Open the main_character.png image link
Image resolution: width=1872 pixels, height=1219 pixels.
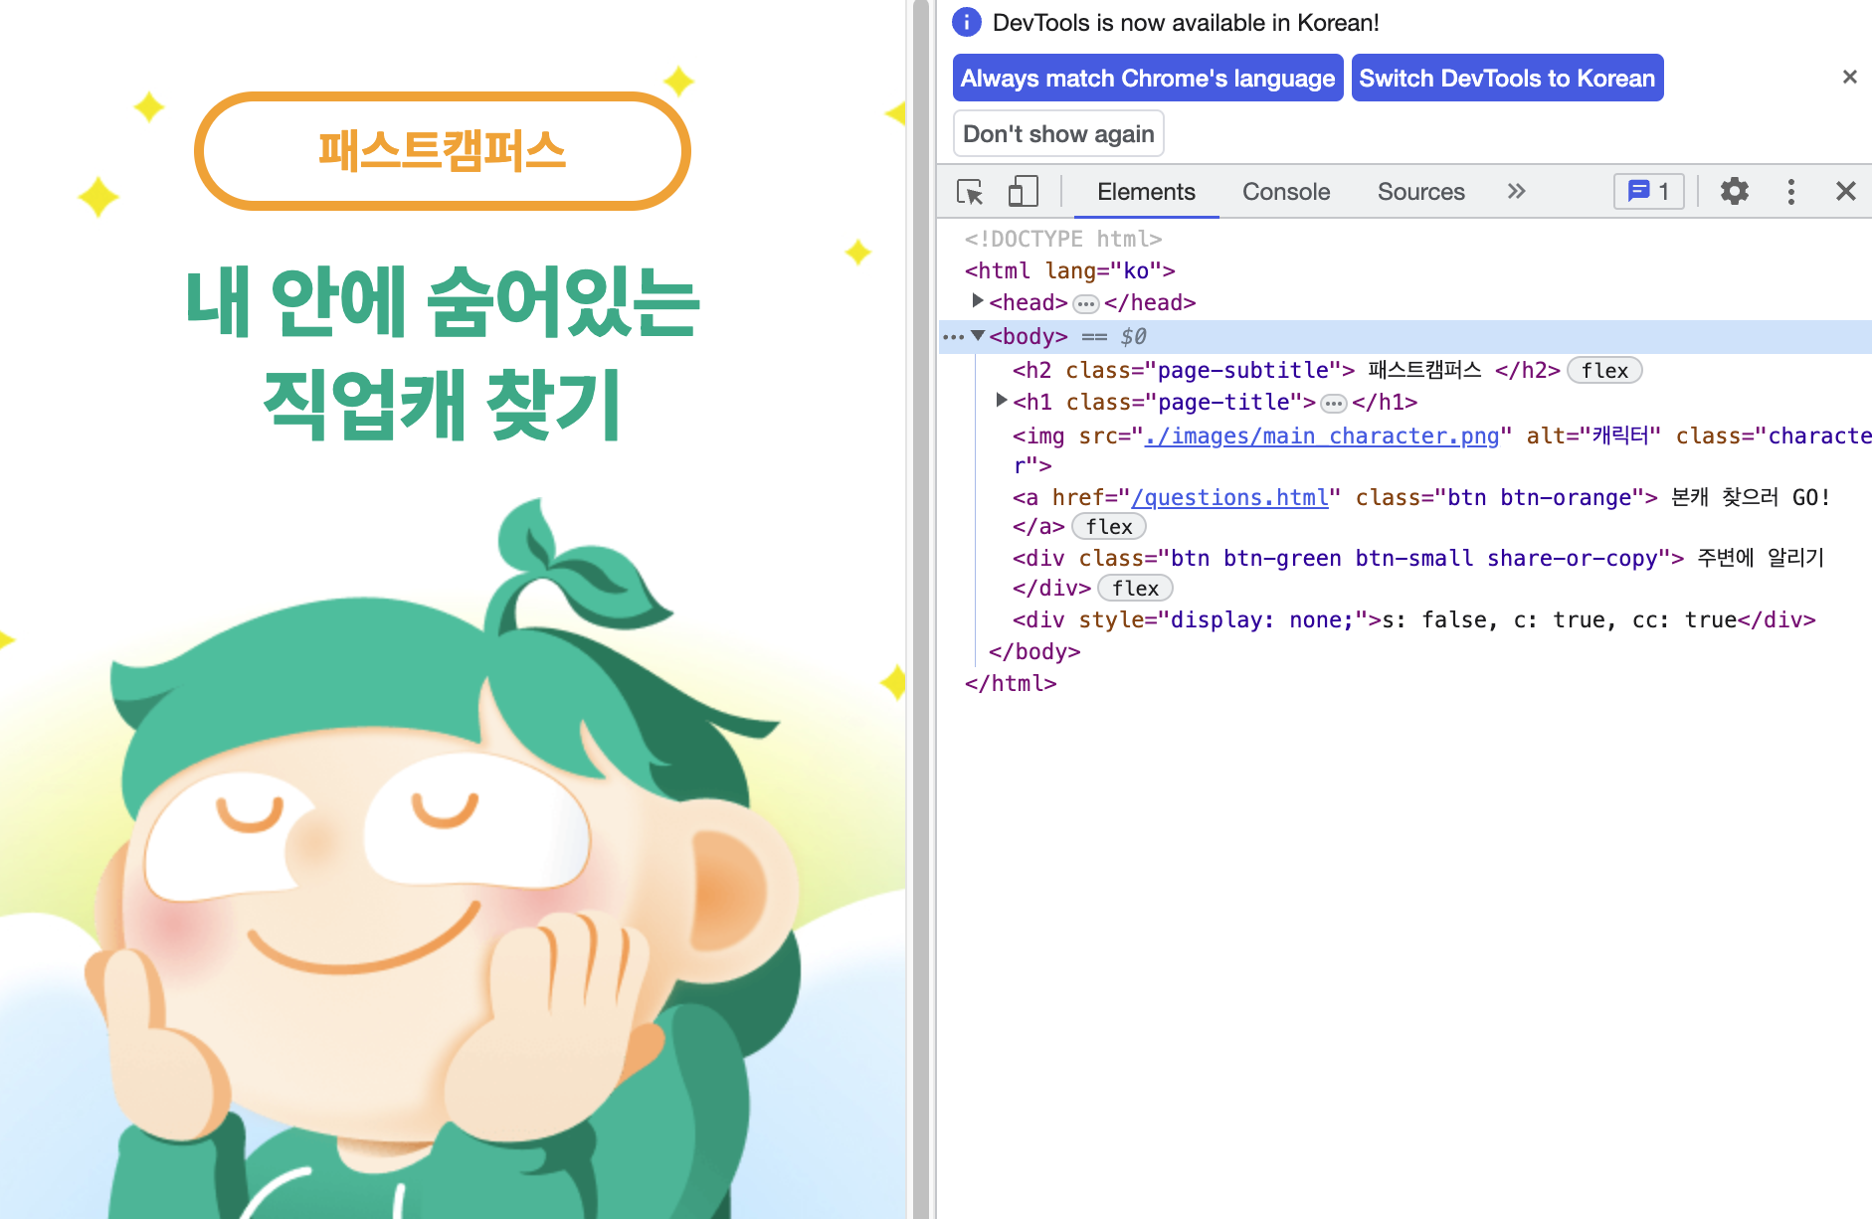(x=1323, y=435)
